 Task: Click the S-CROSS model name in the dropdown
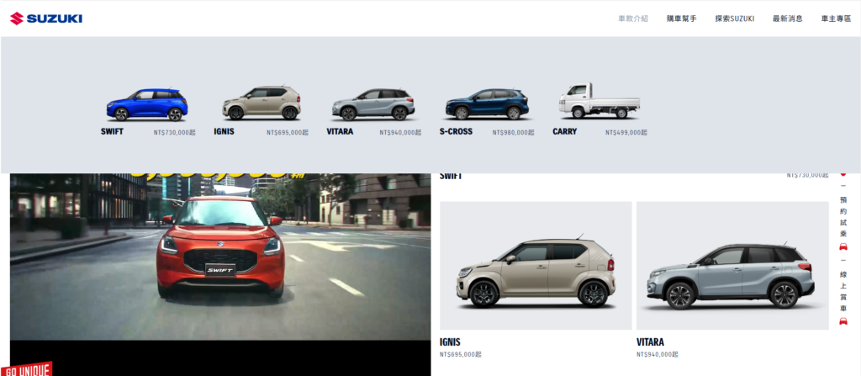(456, 132)
